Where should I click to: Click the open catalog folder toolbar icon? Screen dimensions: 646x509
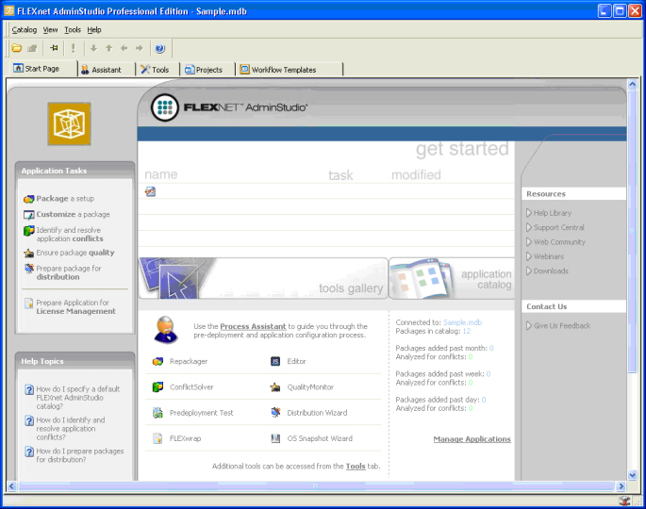tap(17, 48)
